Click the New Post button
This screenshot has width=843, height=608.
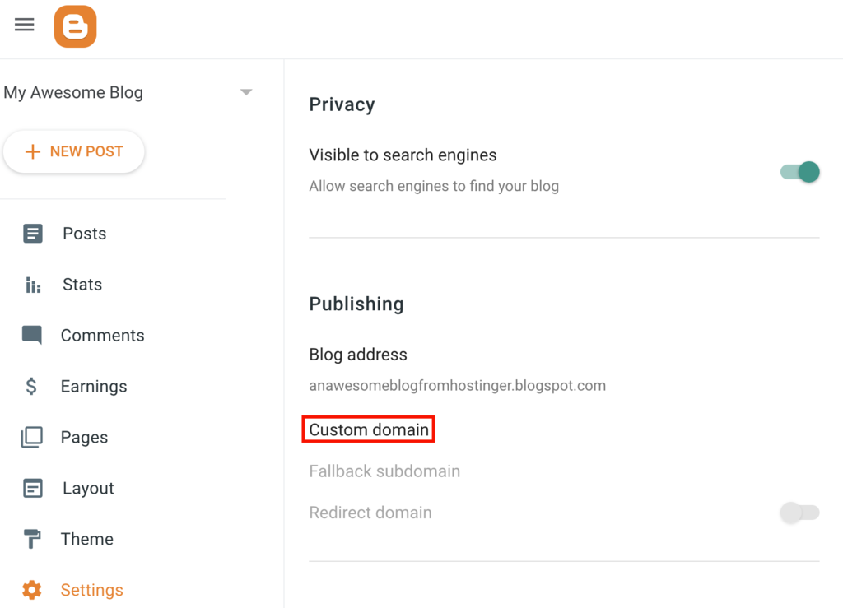pos(74,151)
